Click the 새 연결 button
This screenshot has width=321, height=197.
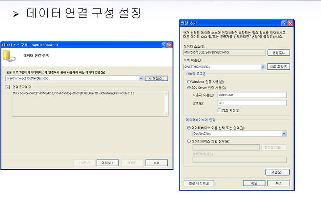[x=156, y=79]
